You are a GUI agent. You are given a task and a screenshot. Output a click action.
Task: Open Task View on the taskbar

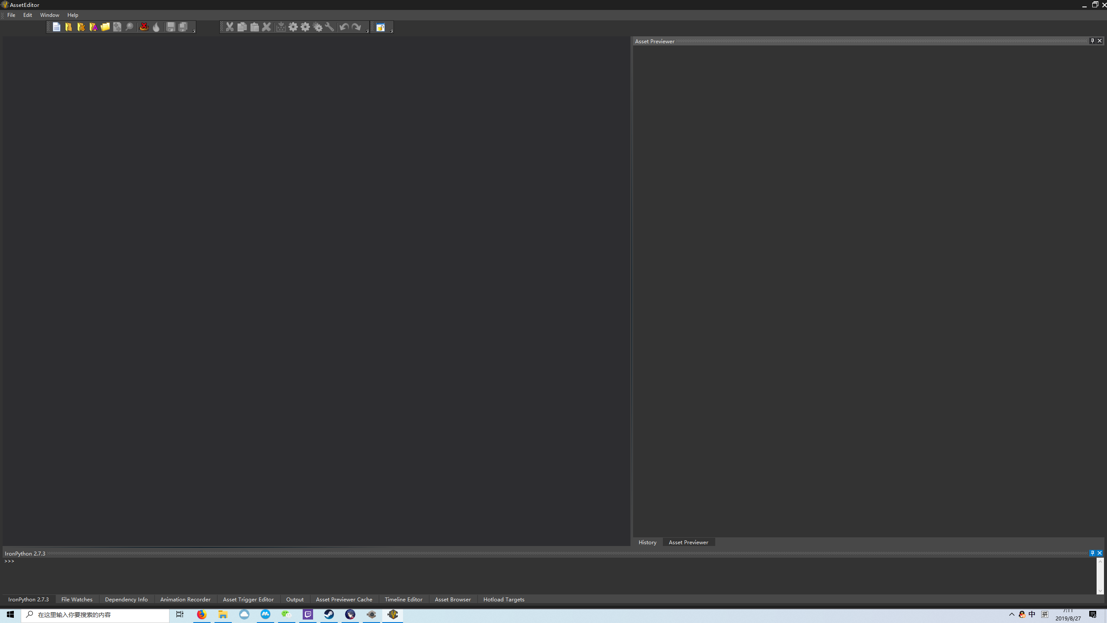tap(180, 615)
